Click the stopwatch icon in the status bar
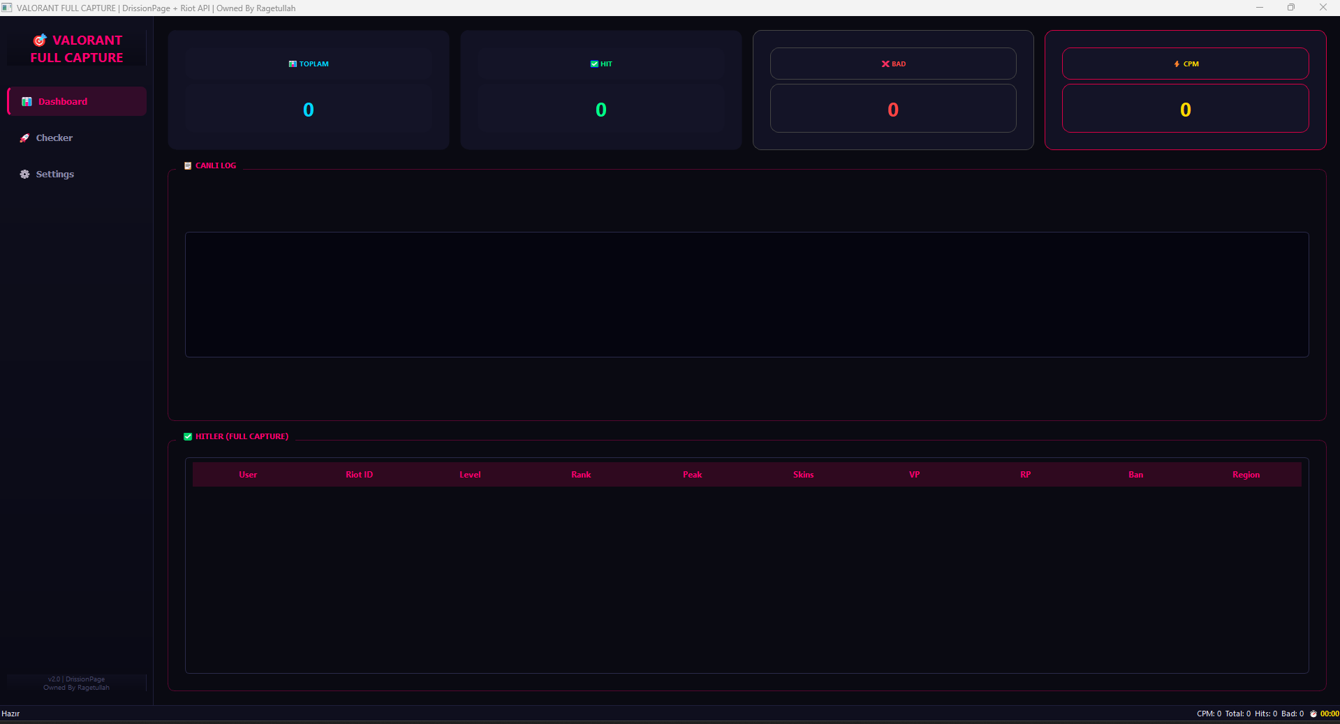This screenshot has height=724, width=1340. [1313, 714]
